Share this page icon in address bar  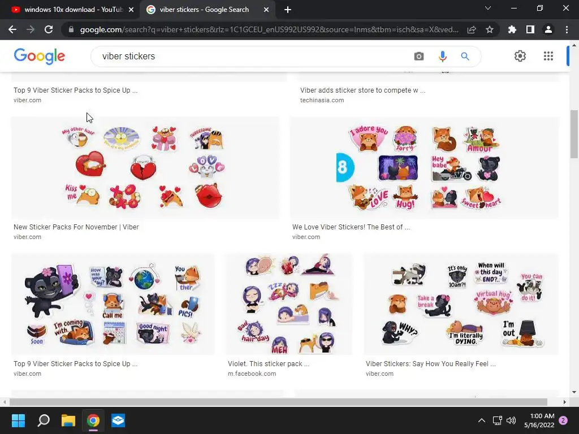(472, 29)
